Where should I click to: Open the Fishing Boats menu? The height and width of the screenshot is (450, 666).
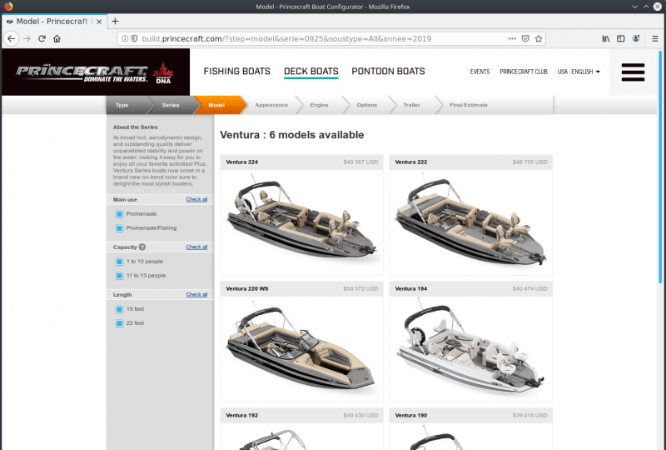point(236,72)
